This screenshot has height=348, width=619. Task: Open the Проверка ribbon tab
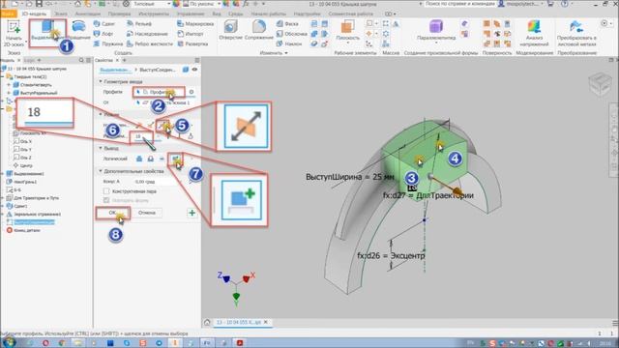tap(119, 14)
